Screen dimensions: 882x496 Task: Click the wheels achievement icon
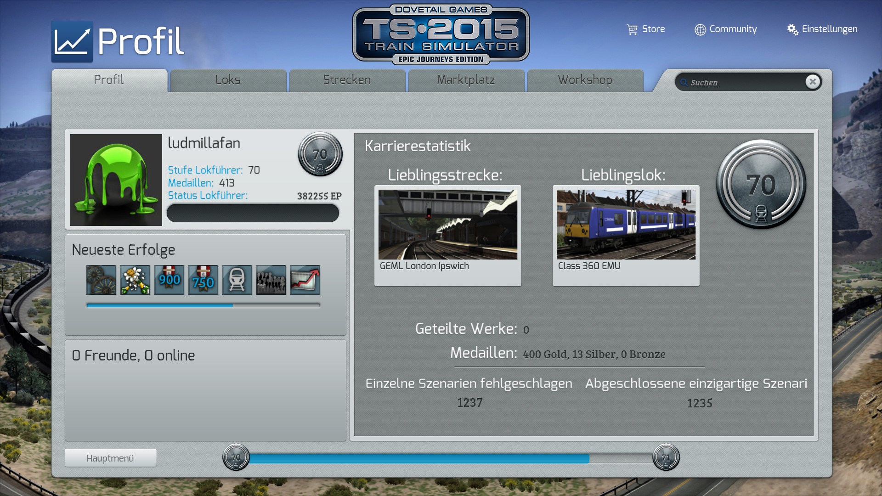click(x=101, y=280)
